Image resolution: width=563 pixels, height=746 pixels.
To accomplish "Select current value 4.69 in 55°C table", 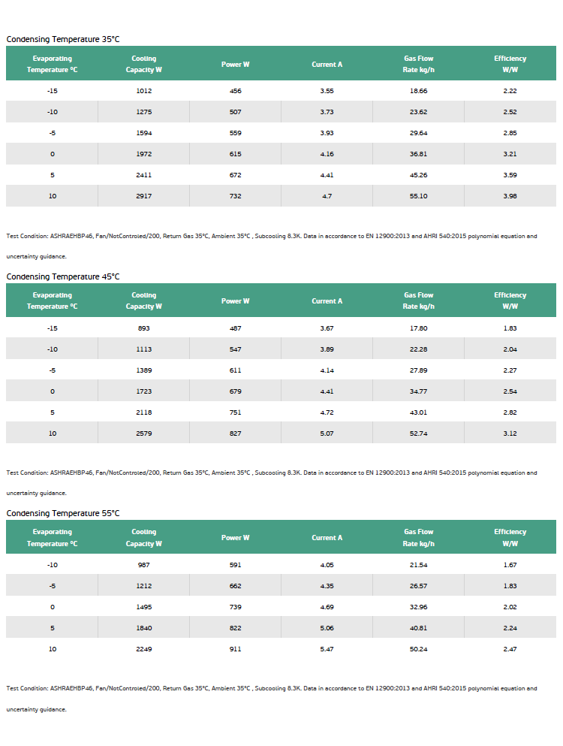I will pos(327,606).
